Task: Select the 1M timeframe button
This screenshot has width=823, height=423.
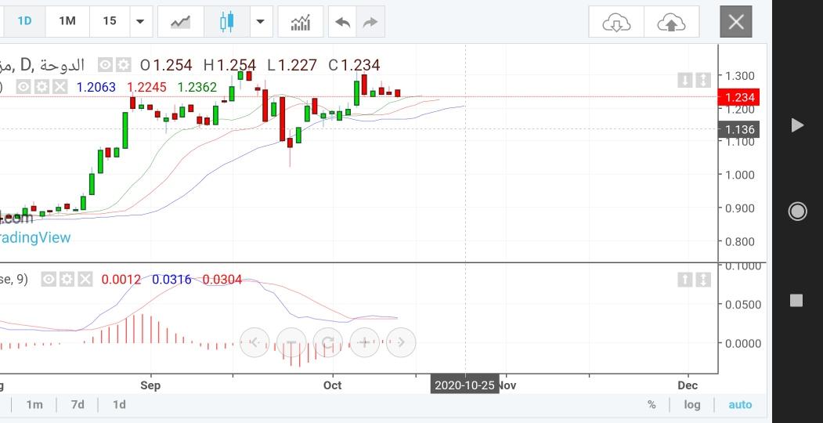Action: click(x=67, y=21)
